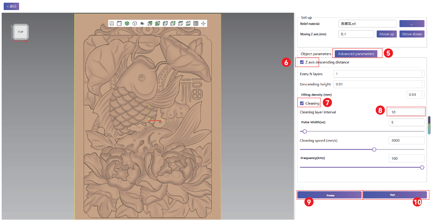Click the Cleaning speed slider handle

[374, 149]
